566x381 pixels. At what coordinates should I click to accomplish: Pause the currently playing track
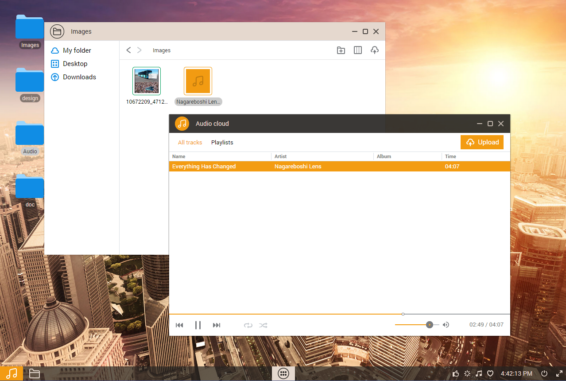click(x=198, y=325)
